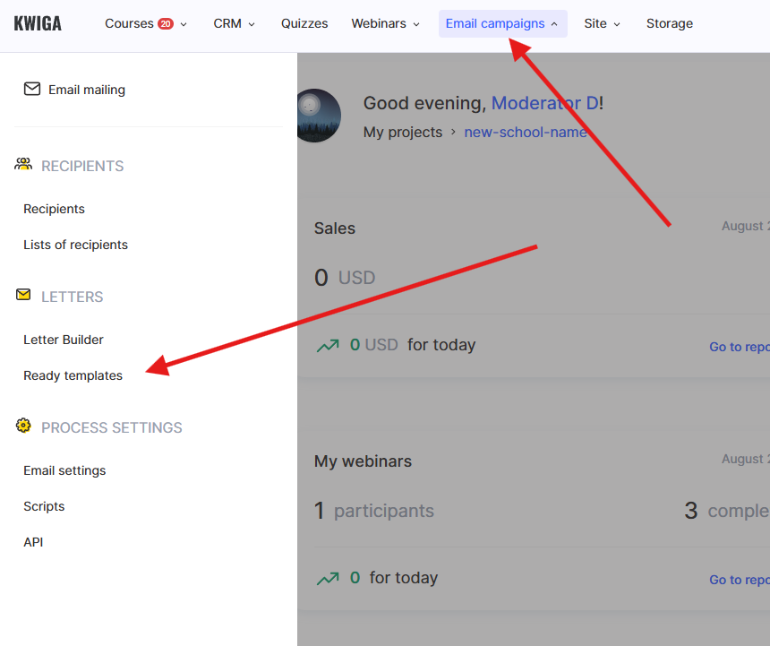This screenshot has width=770, height=646.
Task: Click the webinars trend arrow icon
Action: (x=328, y=578)
